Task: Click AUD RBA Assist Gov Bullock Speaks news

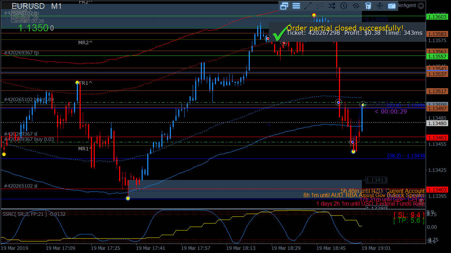Action: point(364,195)
